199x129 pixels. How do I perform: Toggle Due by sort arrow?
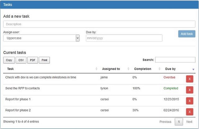[x=193, y=69]
